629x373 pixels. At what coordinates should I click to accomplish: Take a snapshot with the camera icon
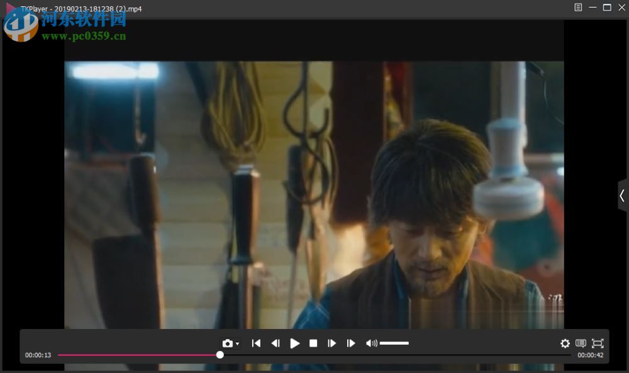click(x=228, y=343)
